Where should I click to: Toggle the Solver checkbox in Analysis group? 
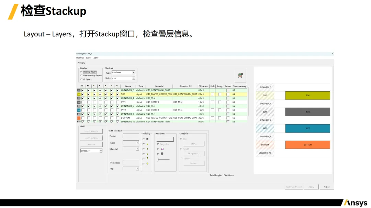pyautogui.click(x=182, y=159)
